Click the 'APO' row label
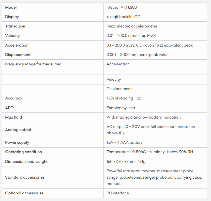Screen dimensions: 211x201 (x=9, y=108)
